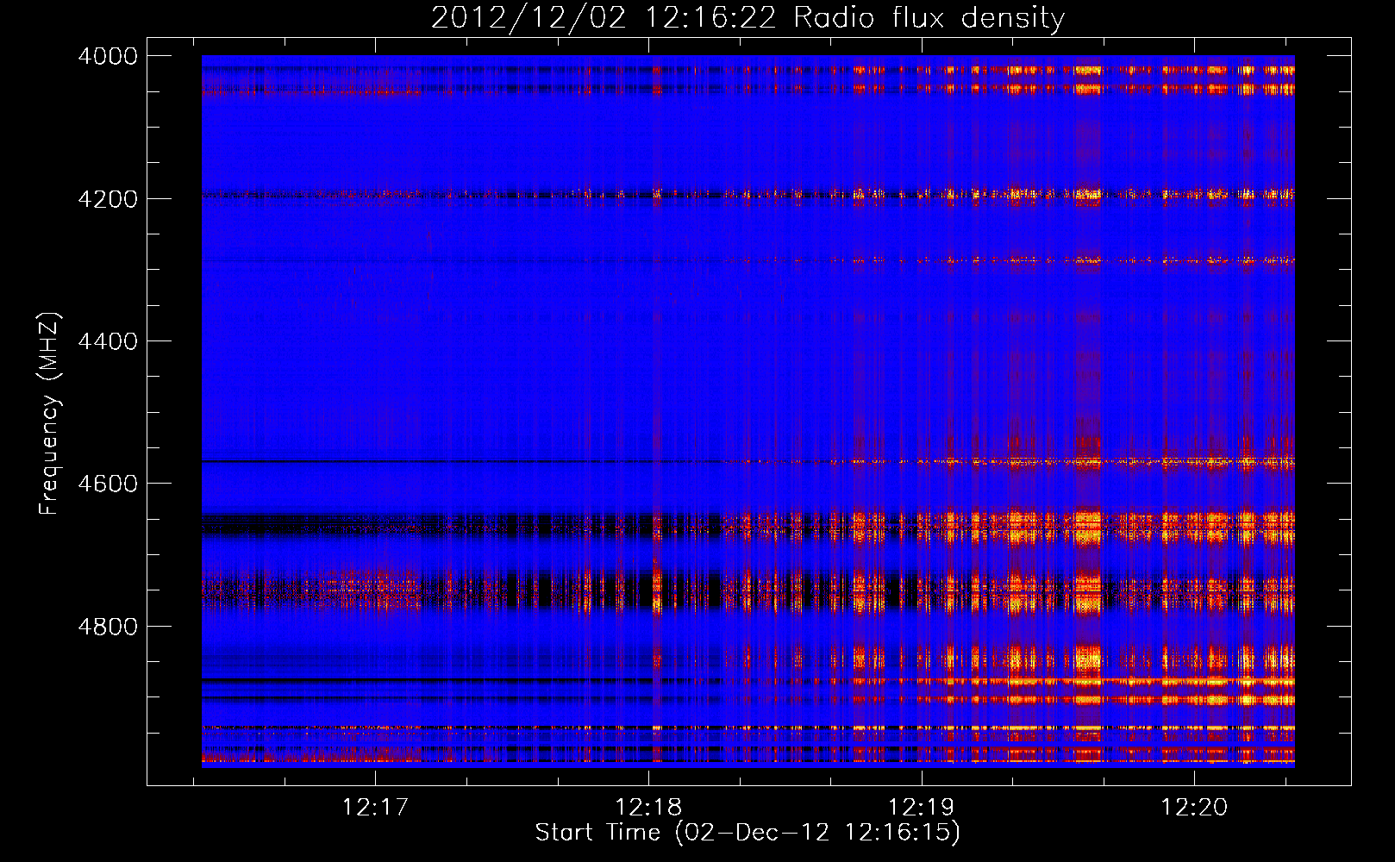1395x862 pixels.
Task: Click the 4400 frequency axis label
Action: coord(108,341)
